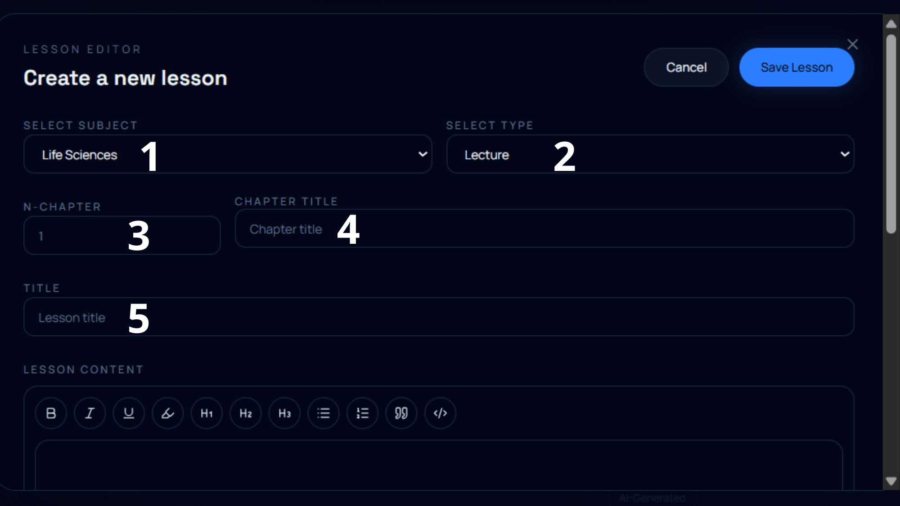The height and width of the screenshot is (506, 900).
Task: Apply italic formatting to lesson content
Action: click(90, 413)
